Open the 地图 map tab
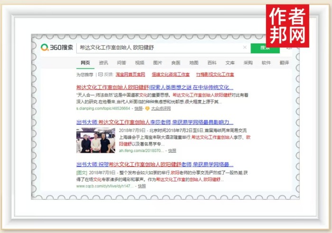The width and height of the screenshot is (332, 233). [x=194, y=63]
